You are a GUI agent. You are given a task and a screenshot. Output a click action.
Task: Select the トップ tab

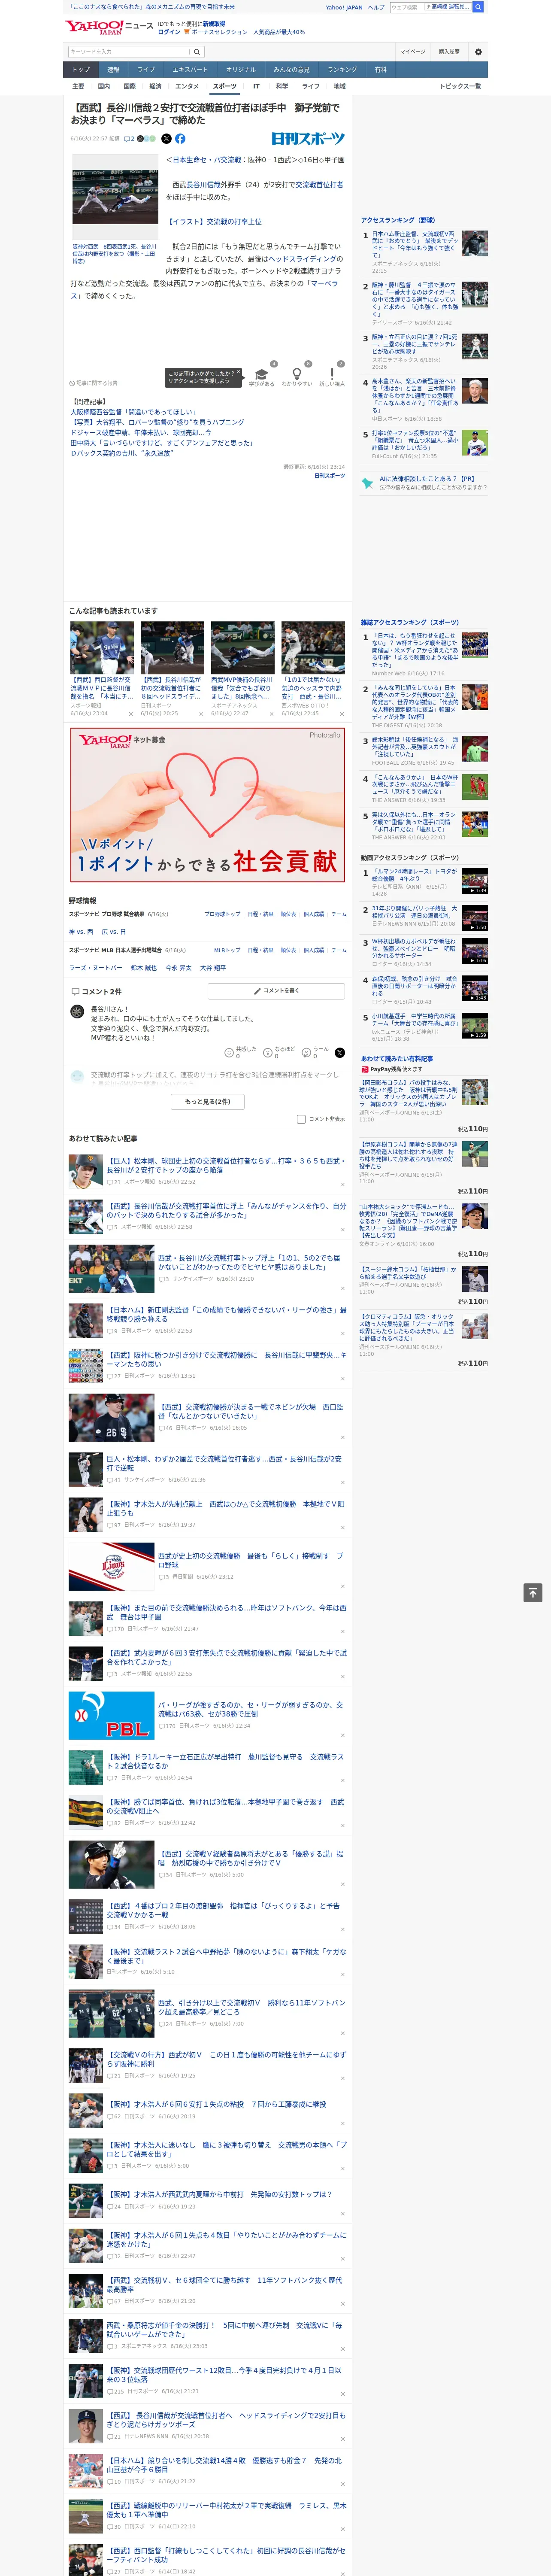81,69
